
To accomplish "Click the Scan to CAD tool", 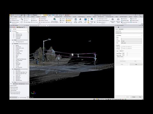I will pyautogui.click(x=134, y=19).
